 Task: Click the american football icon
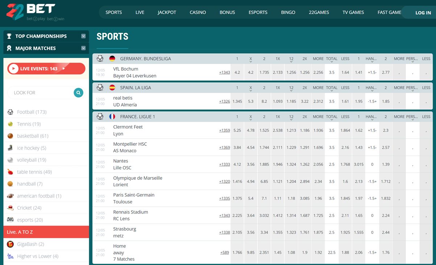coord(10,196)
